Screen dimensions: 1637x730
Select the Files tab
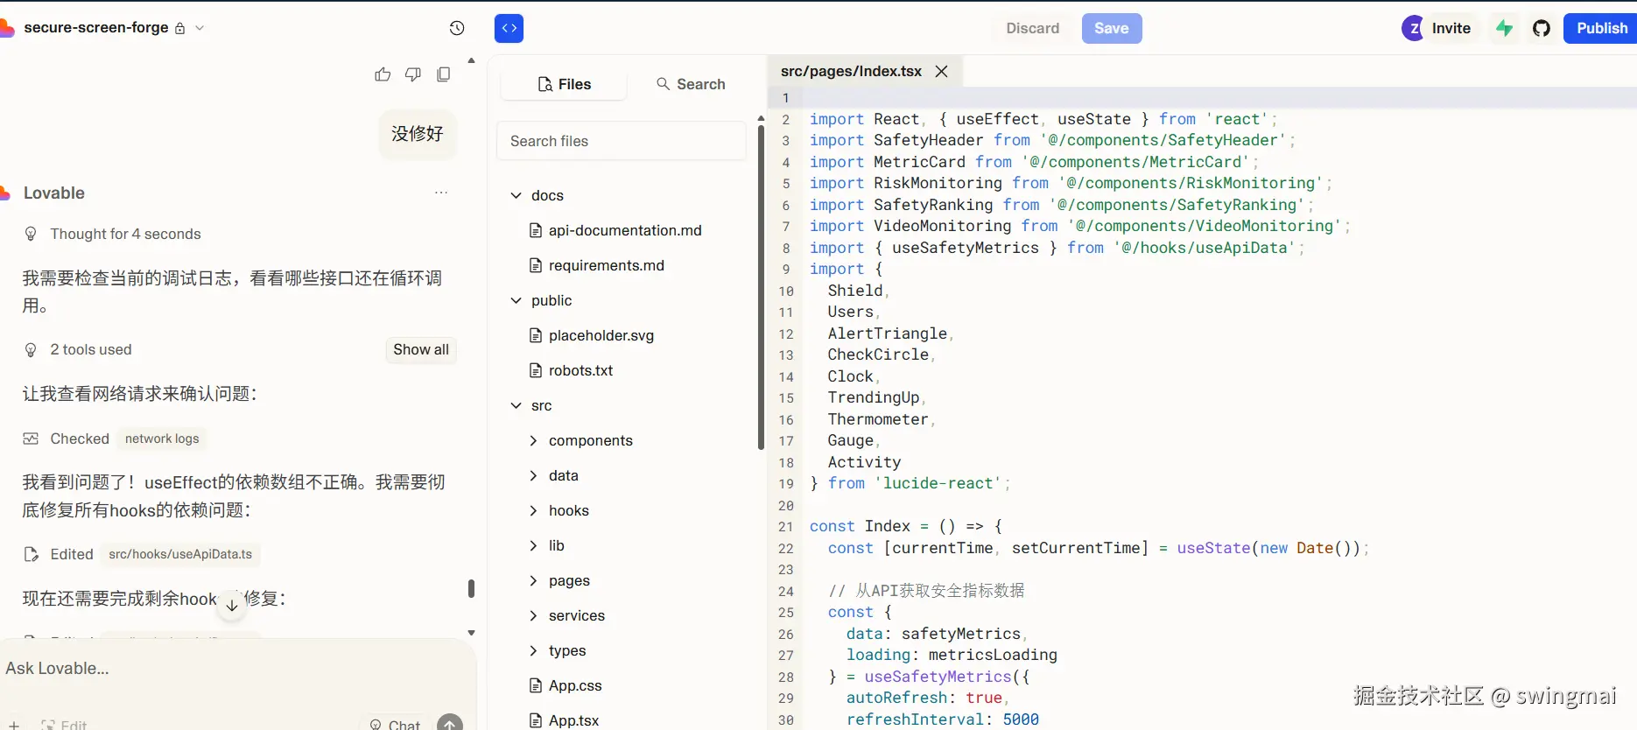coord(565,84)
